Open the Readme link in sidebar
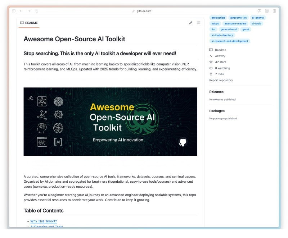Image resolution: width=288 pixels, height=238 pixels. point(220,50)
